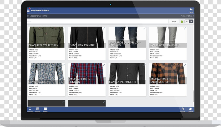Expand the Camisa Dickies Sacramento card

[185, 65]
